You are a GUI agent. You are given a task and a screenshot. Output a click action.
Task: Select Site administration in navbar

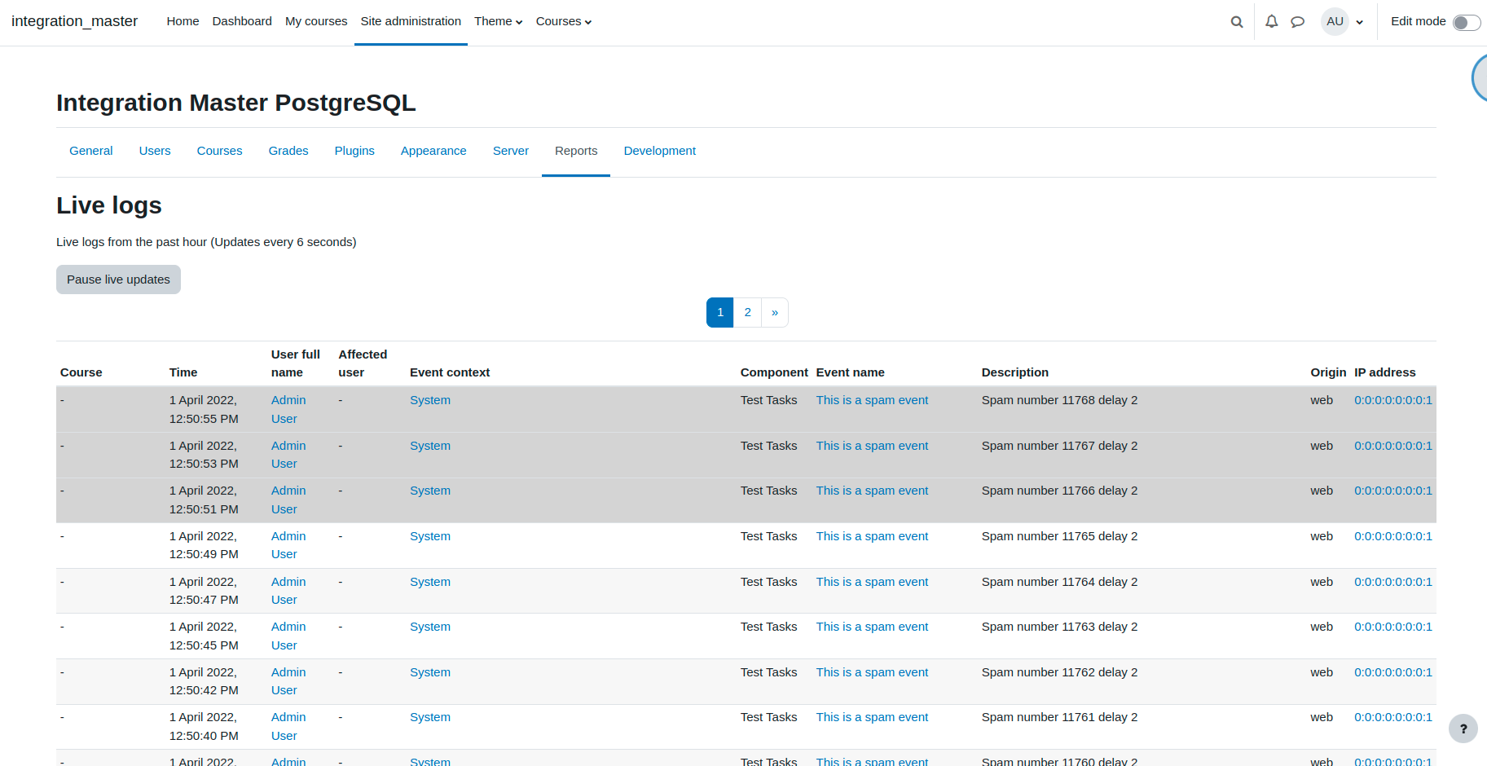[411, 21]
